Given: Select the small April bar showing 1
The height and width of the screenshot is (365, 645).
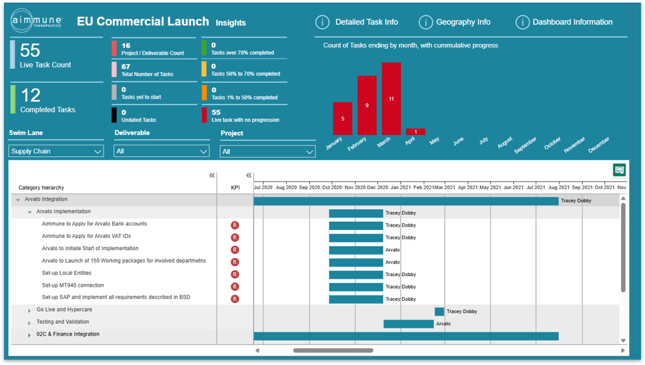Looking at the screenshot, I should (x=416, y=132).
